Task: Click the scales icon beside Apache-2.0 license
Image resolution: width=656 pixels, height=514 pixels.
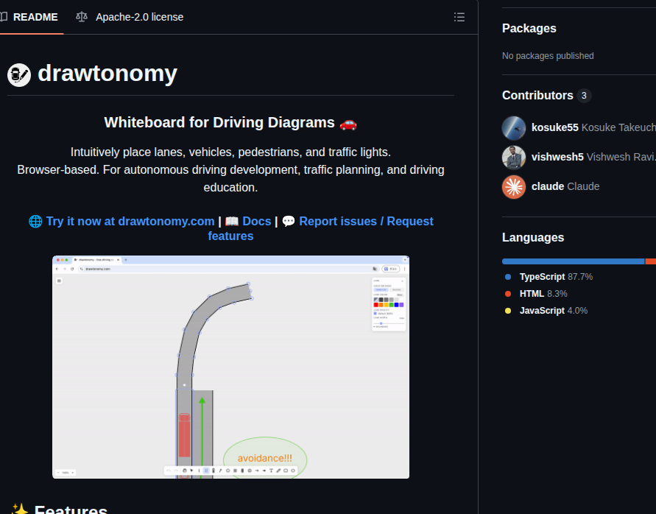Action: pos(82,17)
